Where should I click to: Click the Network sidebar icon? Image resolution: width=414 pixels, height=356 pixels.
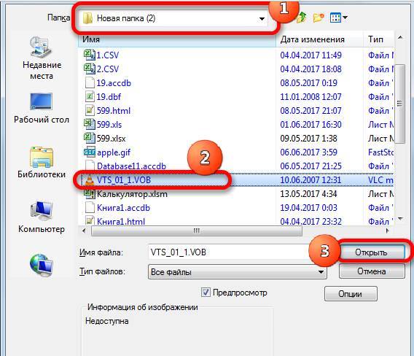[42, 265]
